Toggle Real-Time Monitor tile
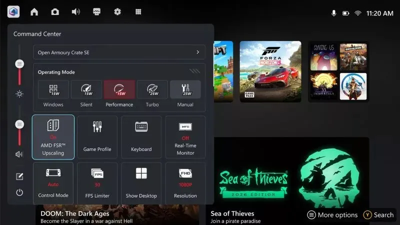 coord(185,137)
